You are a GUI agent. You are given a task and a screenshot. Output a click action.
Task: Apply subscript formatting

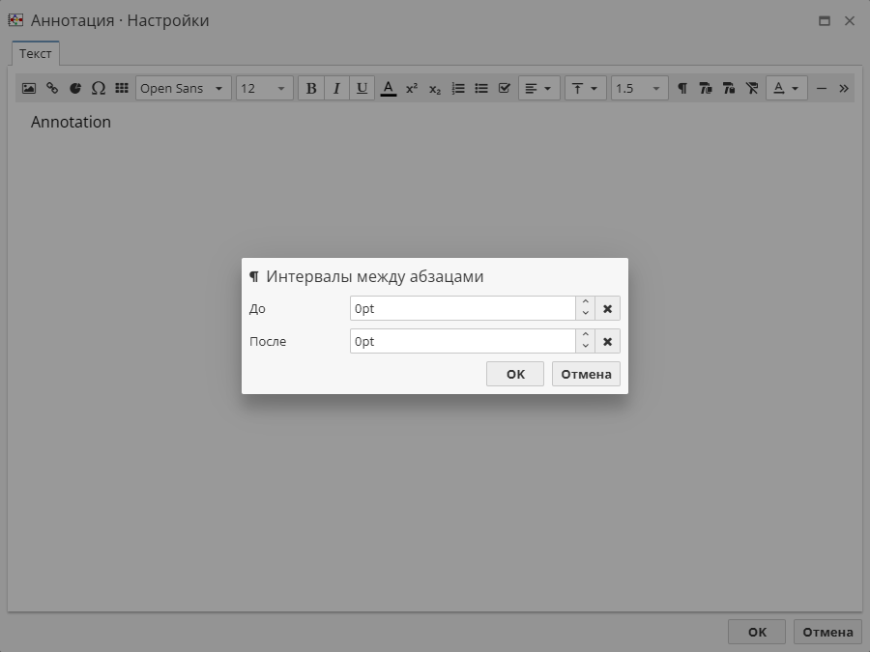point(433,88)
